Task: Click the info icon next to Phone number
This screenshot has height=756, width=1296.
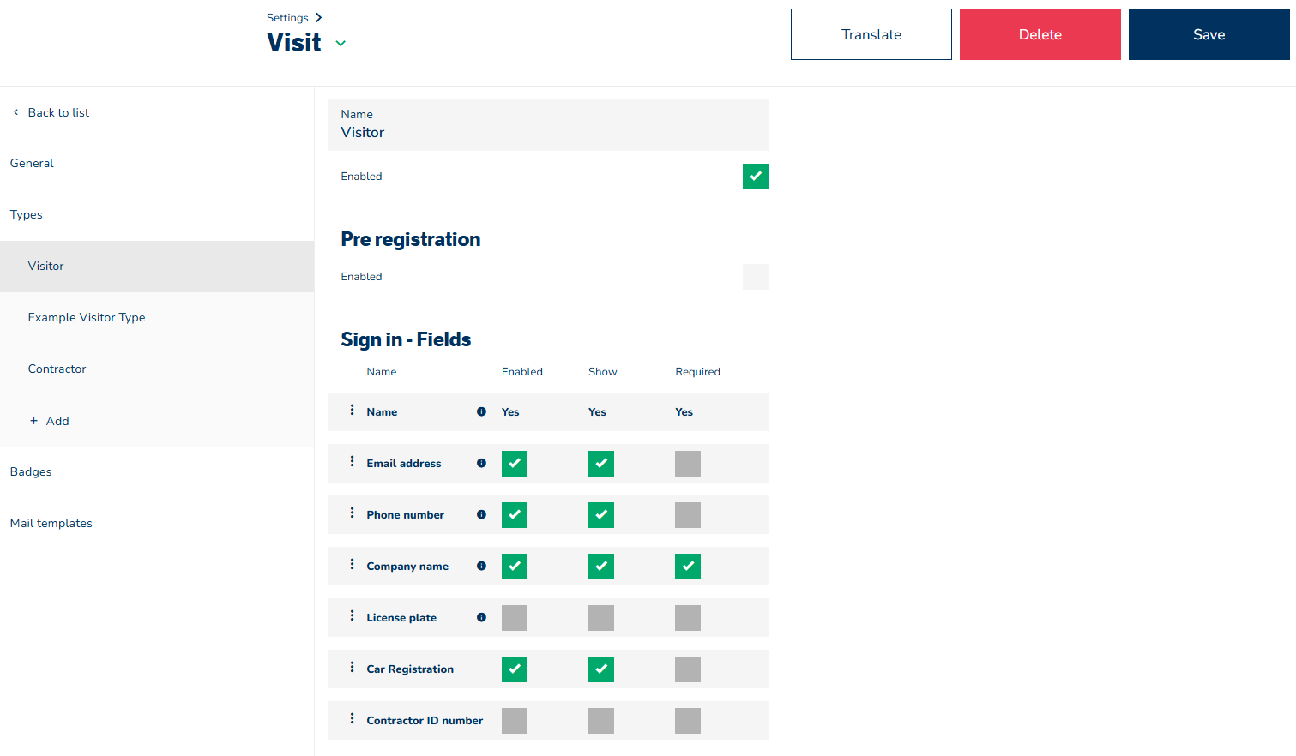Action: coord(481,515)
